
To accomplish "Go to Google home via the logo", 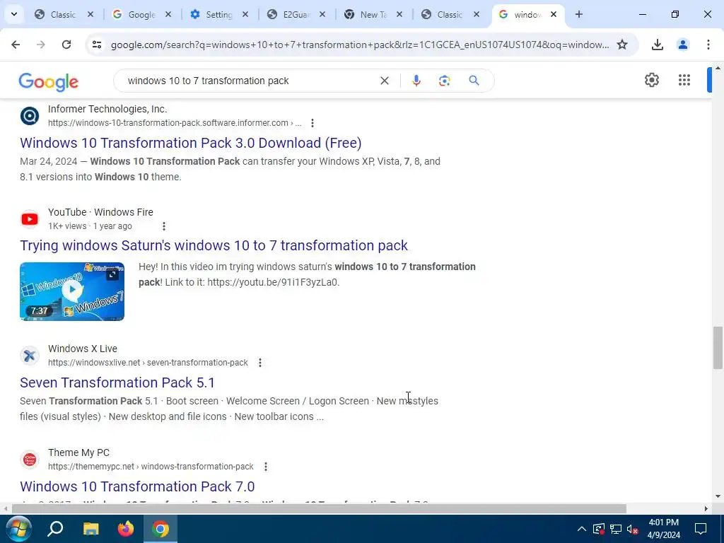I will click(49, 82).
